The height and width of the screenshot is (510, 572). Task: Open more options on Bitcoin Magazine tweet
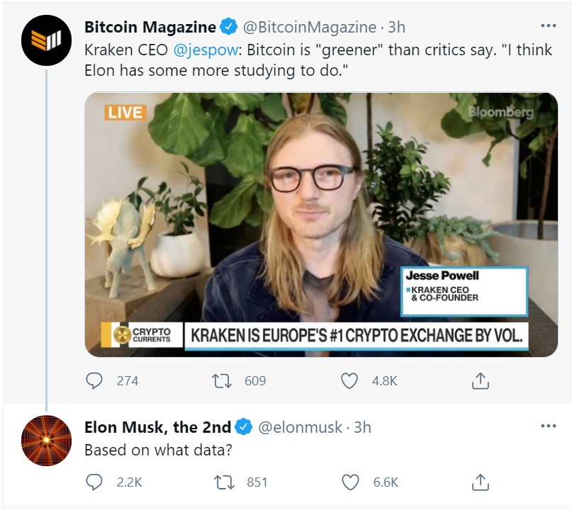tap(548, 26)
